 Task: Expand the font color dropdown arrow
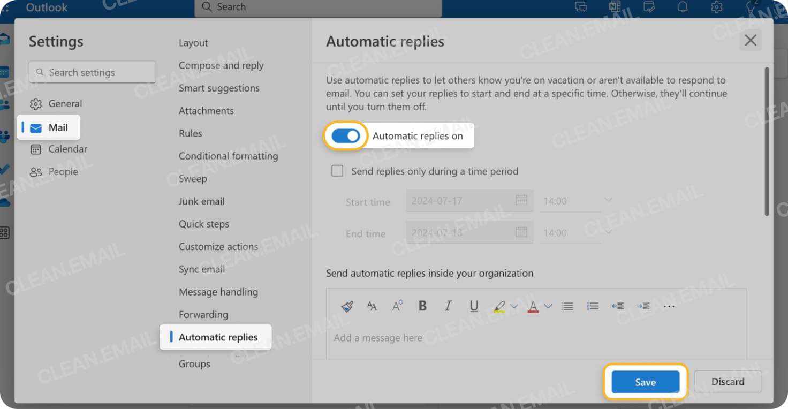[x=548, y=306]
